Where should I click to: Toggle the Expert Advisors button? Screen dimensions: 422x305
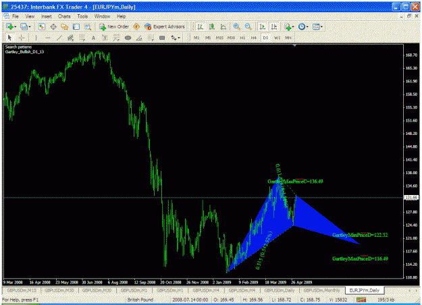(x=165, y=26)
